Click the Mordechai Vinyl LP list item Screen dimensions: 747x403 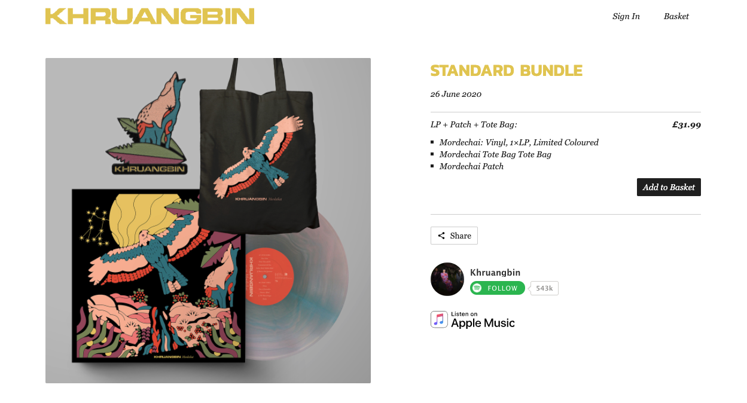519,142
